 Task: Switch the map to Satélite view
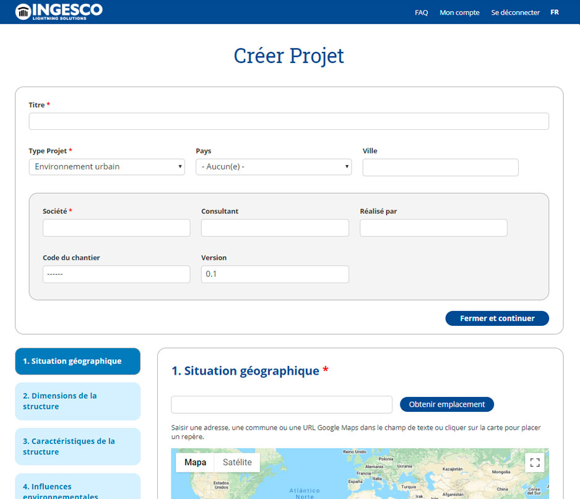pos(237,463)
